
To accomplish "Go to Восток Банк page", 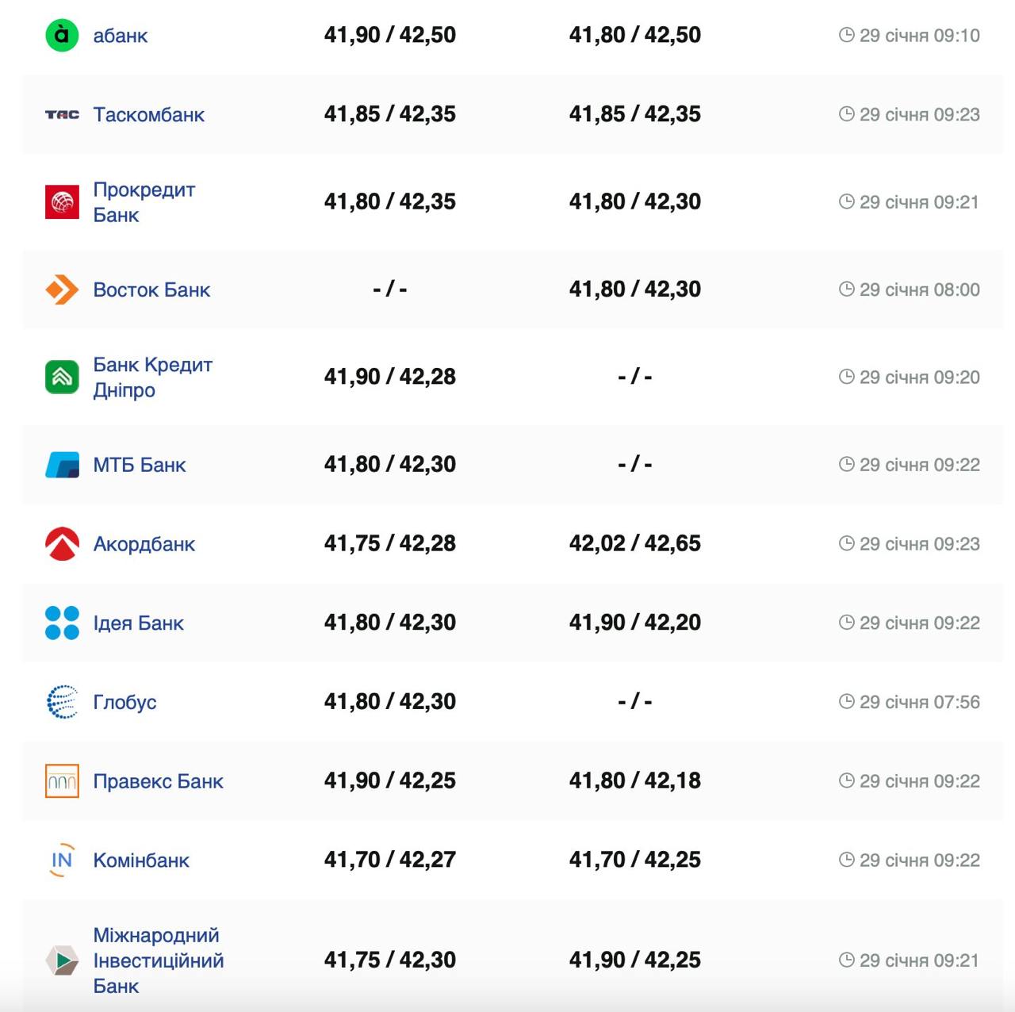I will point(151,289).
